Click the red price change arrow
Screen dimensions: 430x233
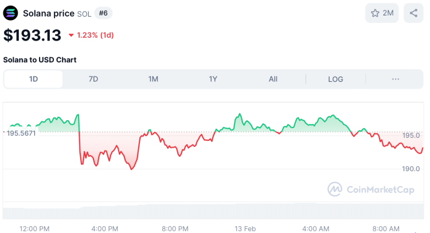point(71,35)
